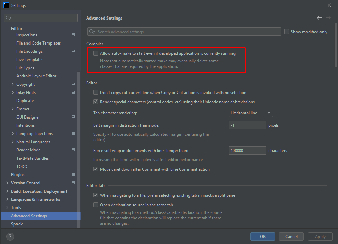Open the Tab character rendering dropdown
This screenshot has width=338, height=244.
point(250,113)
